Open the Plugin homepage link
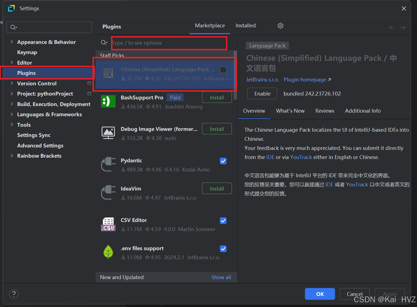417x307 pixels. coord(307,80)
